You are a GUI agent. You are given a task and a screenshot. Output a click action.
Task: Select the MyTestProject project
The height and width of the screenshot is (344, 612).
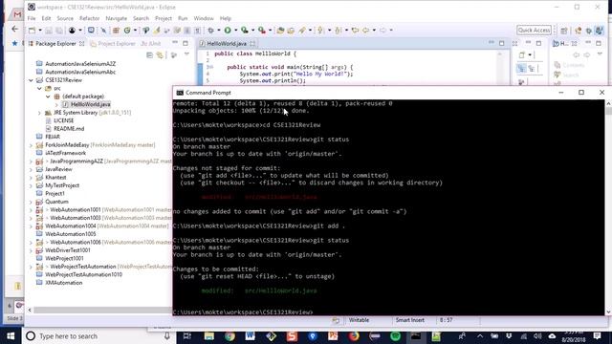pyautogui.click(x=62, y=185)
